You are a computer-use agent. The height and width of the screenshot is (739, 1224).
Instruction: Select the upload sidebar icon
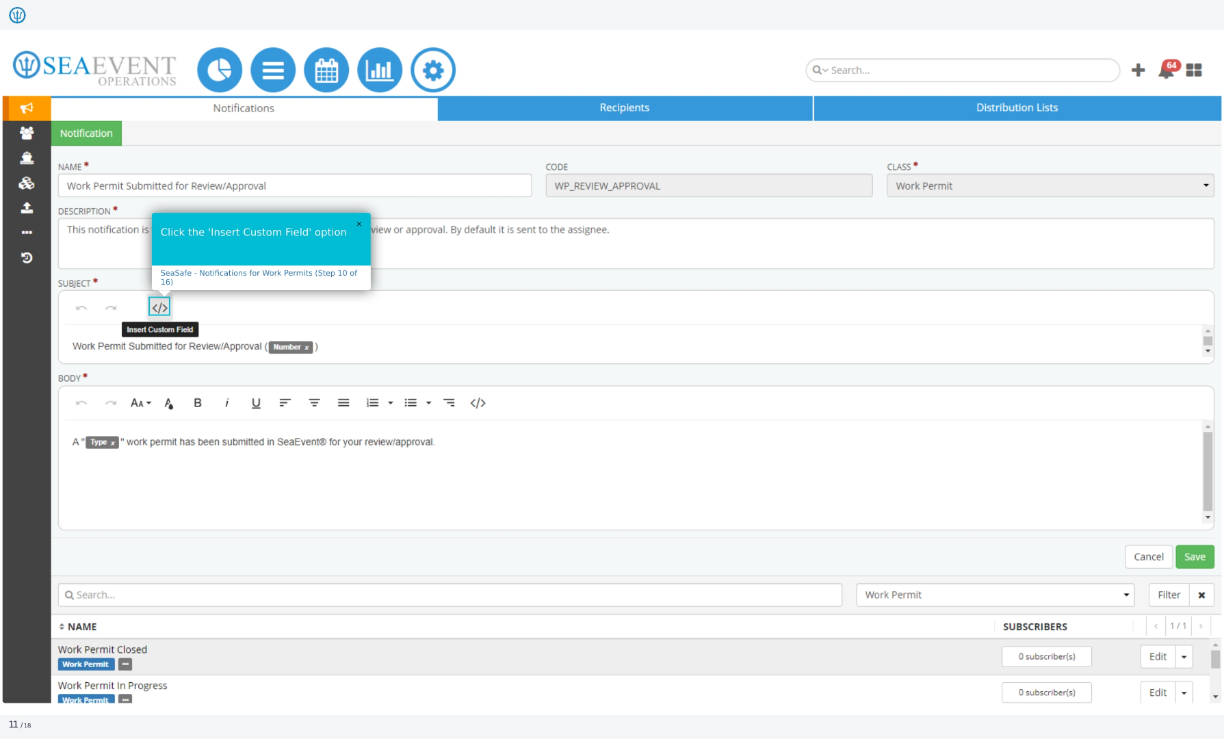point(27,207)
